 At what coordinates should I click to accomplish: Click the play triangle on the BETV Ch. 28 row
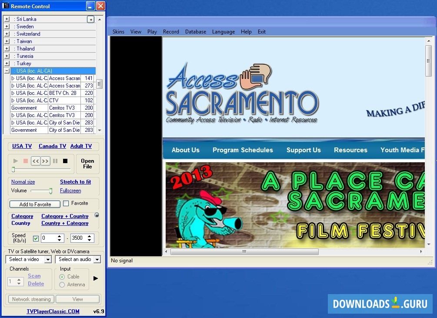[x=13, y=93]
